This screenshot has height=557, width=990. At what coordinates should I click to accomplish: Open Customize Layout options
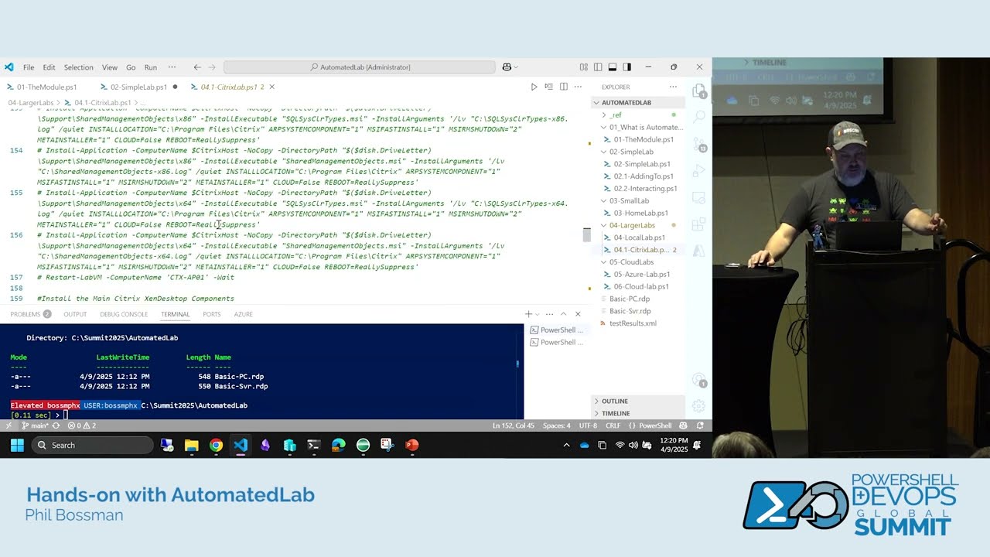click(583, 67)
